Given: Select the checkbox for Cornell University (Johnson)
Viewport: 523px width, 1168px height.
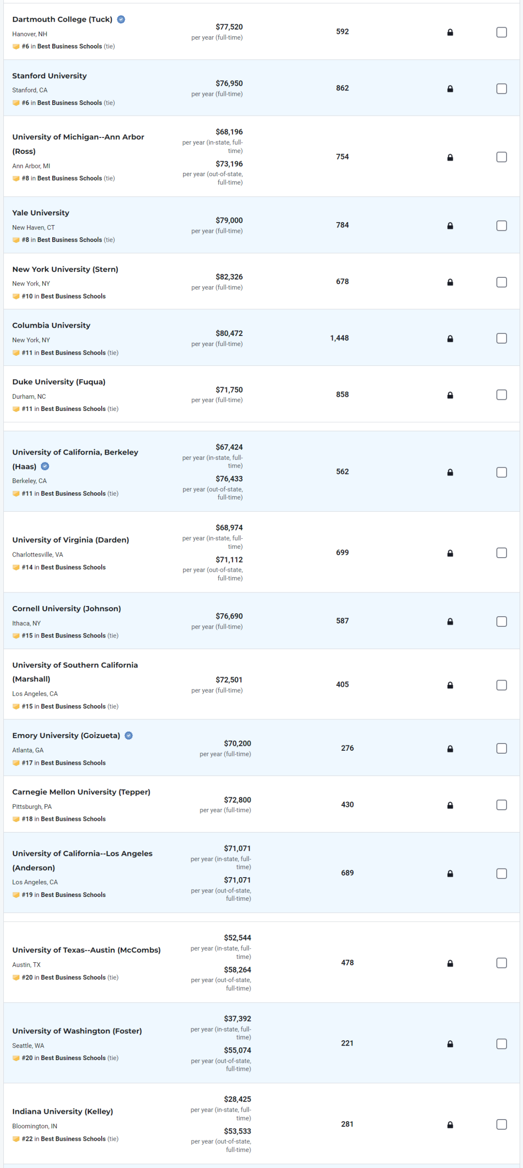Looking at the screenshot, I should point(502,621).
